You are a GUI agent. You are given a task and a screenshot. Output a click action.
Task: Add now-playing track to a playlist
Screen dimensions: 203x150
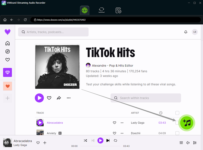(x=45, y=143)
